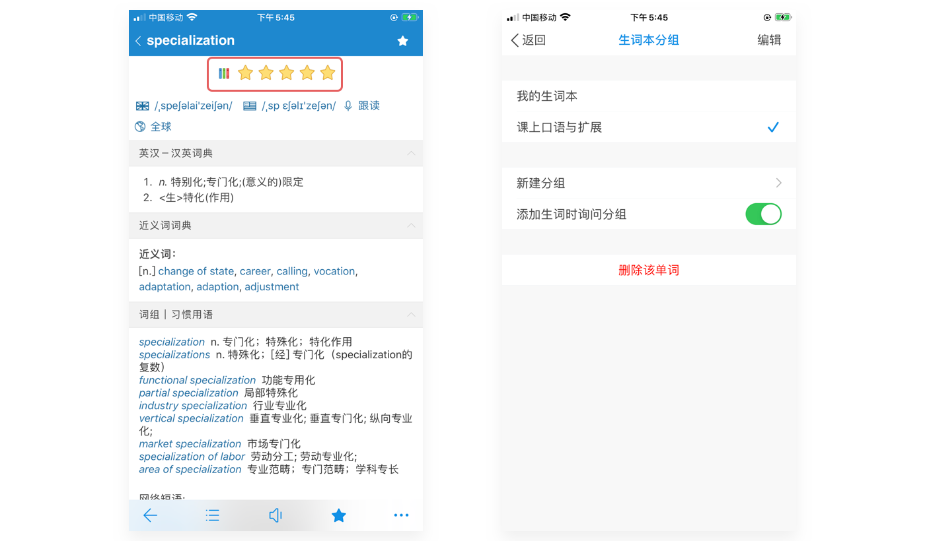This screenshot has height=541, width=925.
Task: Set rating to three stars
Action: (x=286, y=73)
